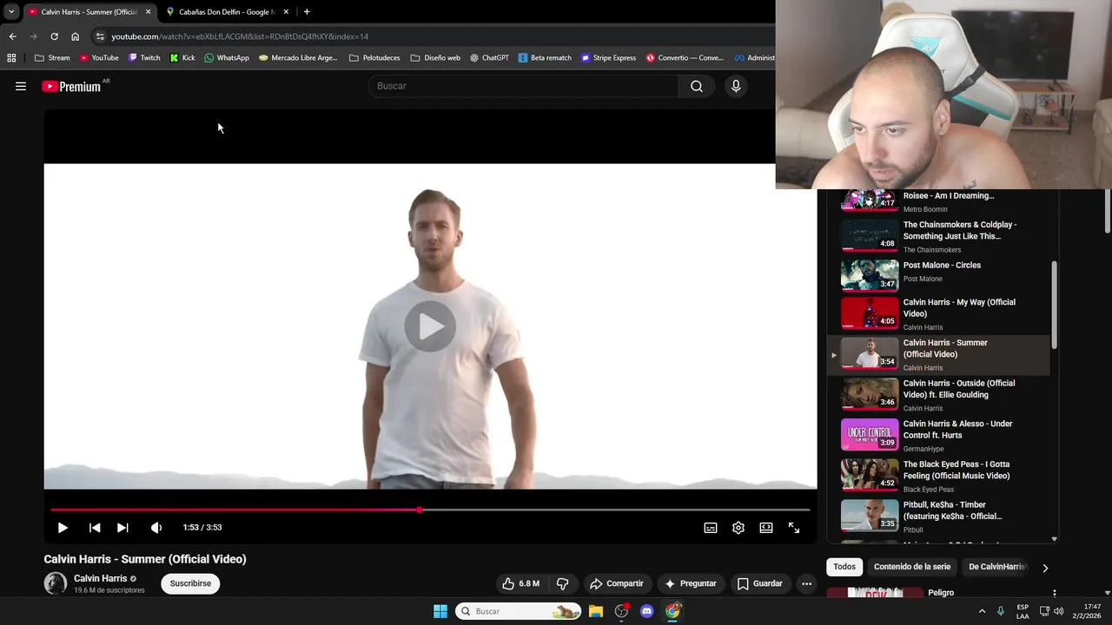This screenshot has height=625, width=1112.
Task: Open the YouTube hamburger guide menu
Action: (21, 86)
